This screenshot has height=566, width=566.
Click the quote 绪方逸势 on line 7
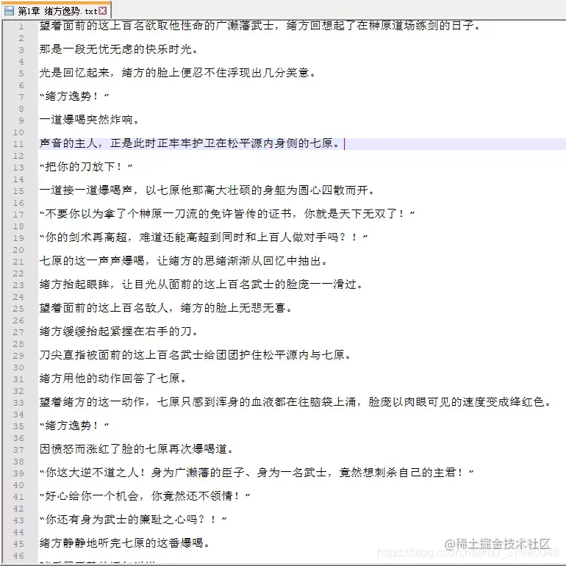tap(74, 96)
